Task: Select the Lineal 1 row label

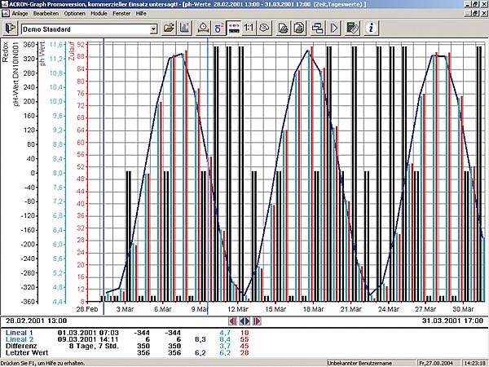Action: pyautogui.click(x=19, y=333)
